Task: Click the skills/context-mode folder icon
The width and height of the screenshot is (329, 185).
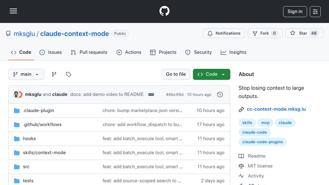Action: [17, 153]
